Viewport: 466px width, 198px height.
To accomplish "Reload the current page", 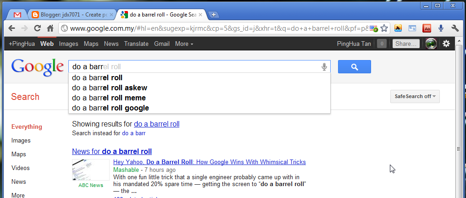I will coord(37,28).
